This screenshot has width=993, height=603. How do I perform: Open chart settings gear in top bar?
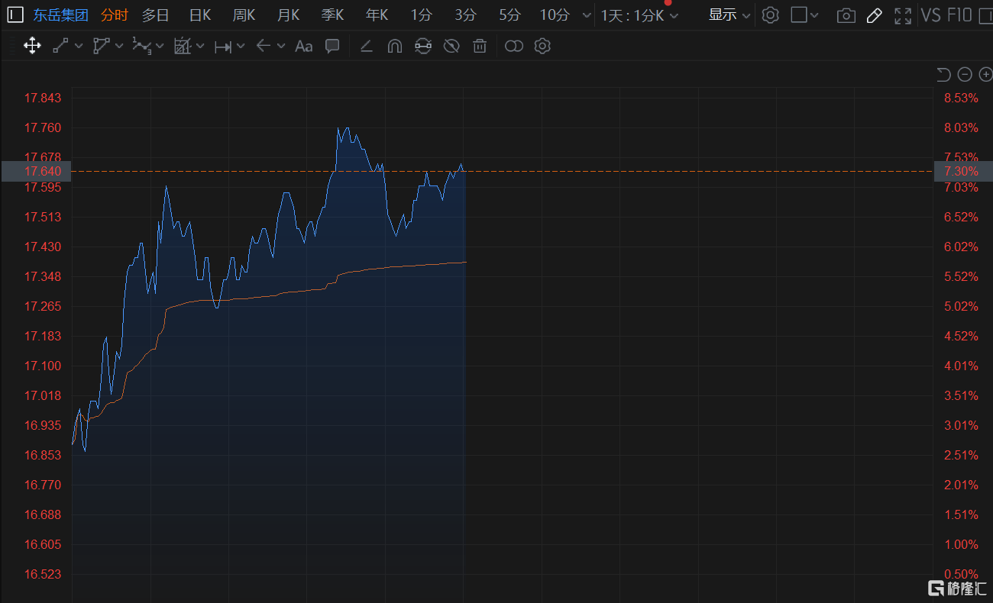coord(770,15)
